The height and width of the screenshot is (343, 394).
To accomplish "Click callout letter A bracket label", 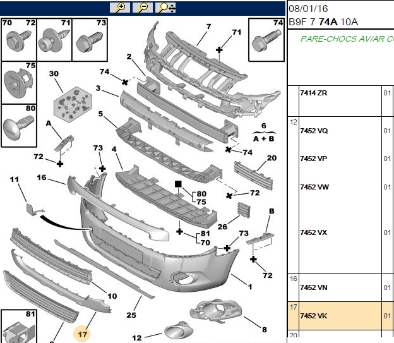I will (x=49, y=123).
